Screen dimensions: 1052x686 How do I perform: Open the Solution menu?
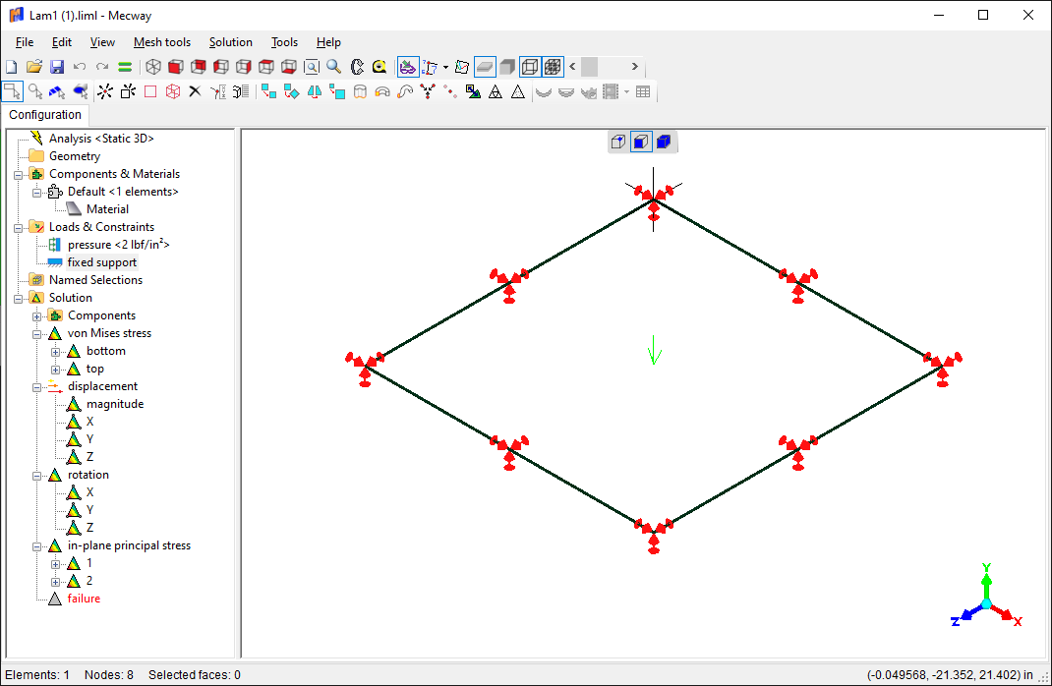tap(231, 42)
